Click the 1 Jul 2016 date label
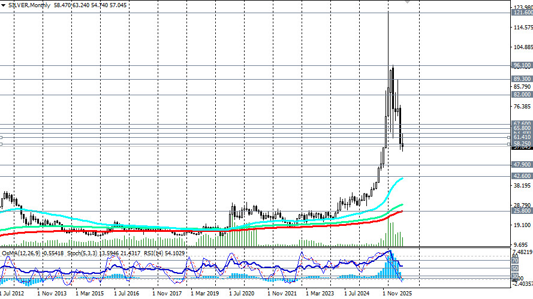Screen dimensions: 533x299 (127, 293)
